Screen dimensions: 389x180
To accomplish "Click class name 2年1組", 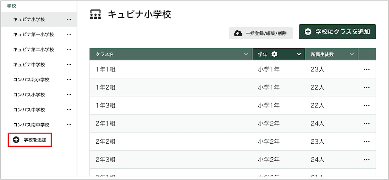I will (106, 123).
